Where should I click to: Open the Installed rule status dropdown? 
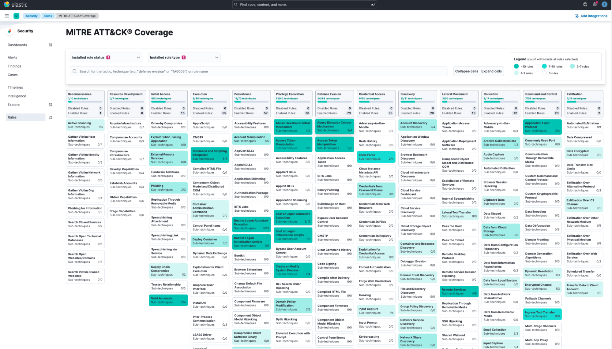tap(106, 57)
